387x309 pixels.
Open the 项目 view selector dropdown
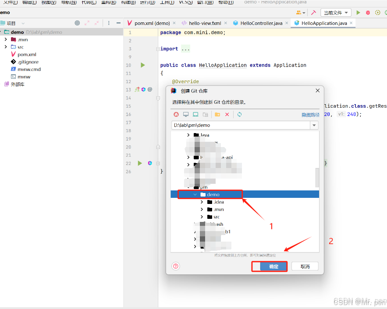tap(23, 23)
